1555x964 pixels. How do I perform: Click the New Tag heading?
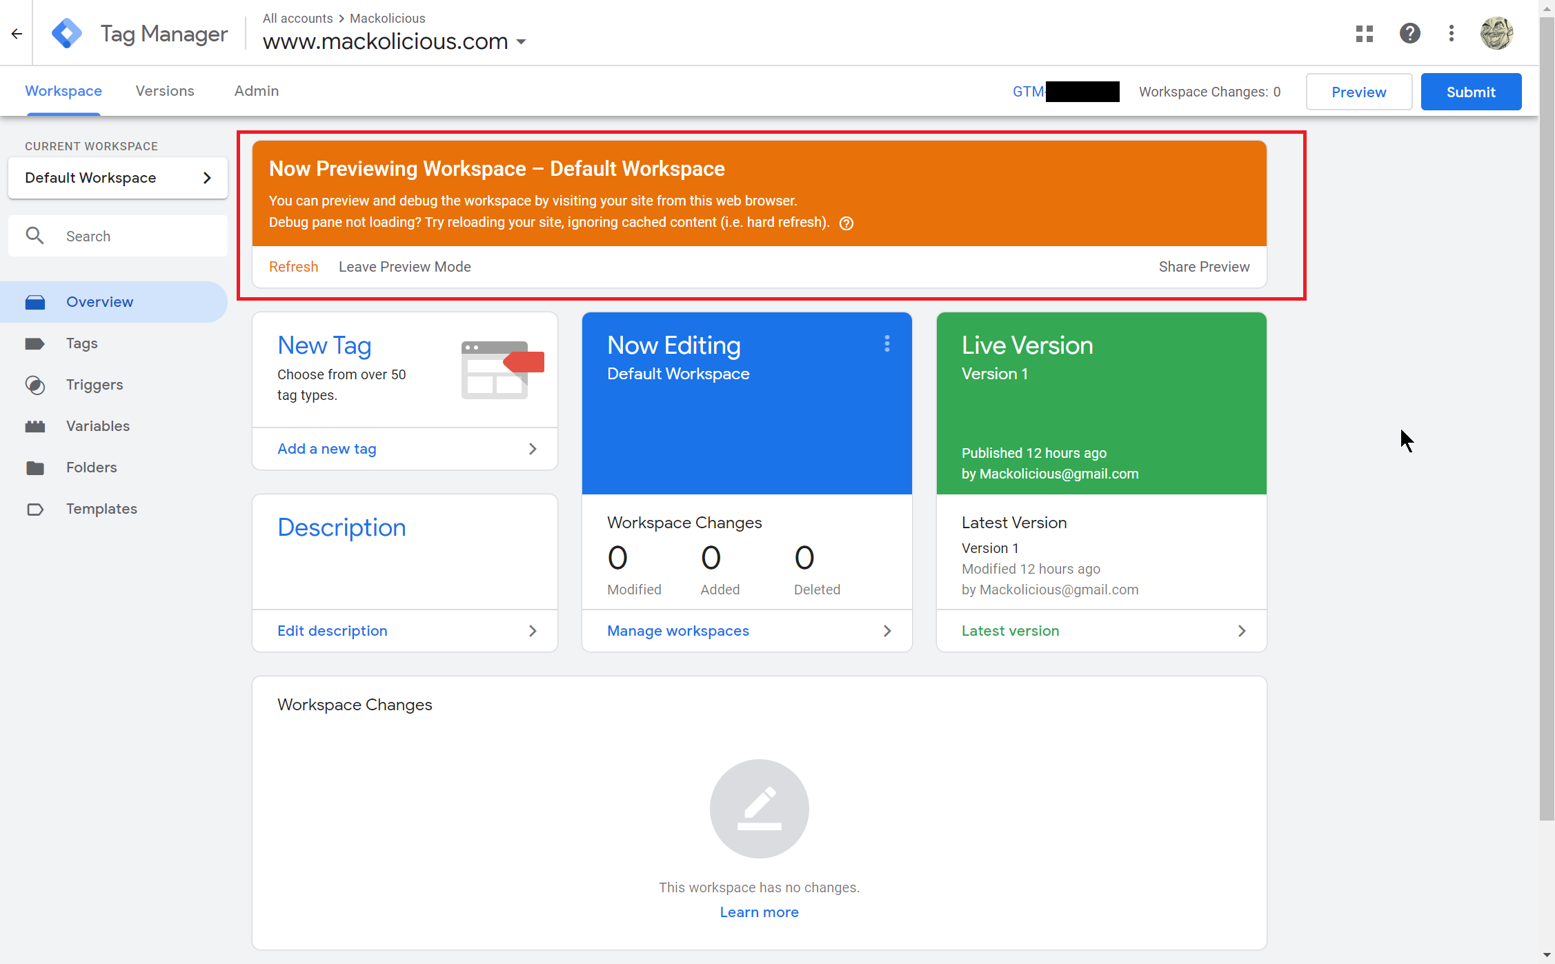(x=324, y=345)
